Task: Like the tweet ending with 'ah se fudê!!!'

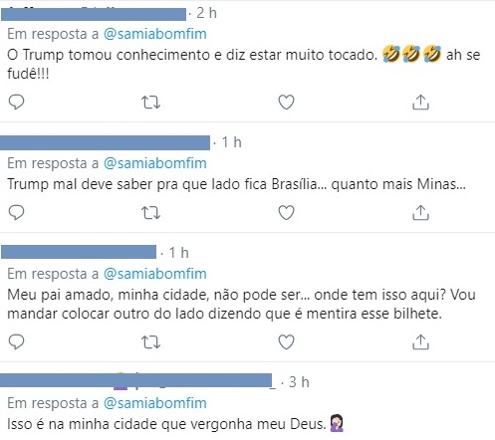Action: [x=286, y=102]
